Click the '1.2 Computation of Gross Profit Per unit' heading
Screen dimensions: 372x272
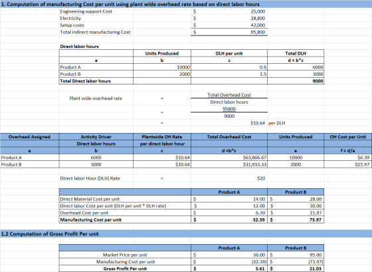click(x=50, y=234)
